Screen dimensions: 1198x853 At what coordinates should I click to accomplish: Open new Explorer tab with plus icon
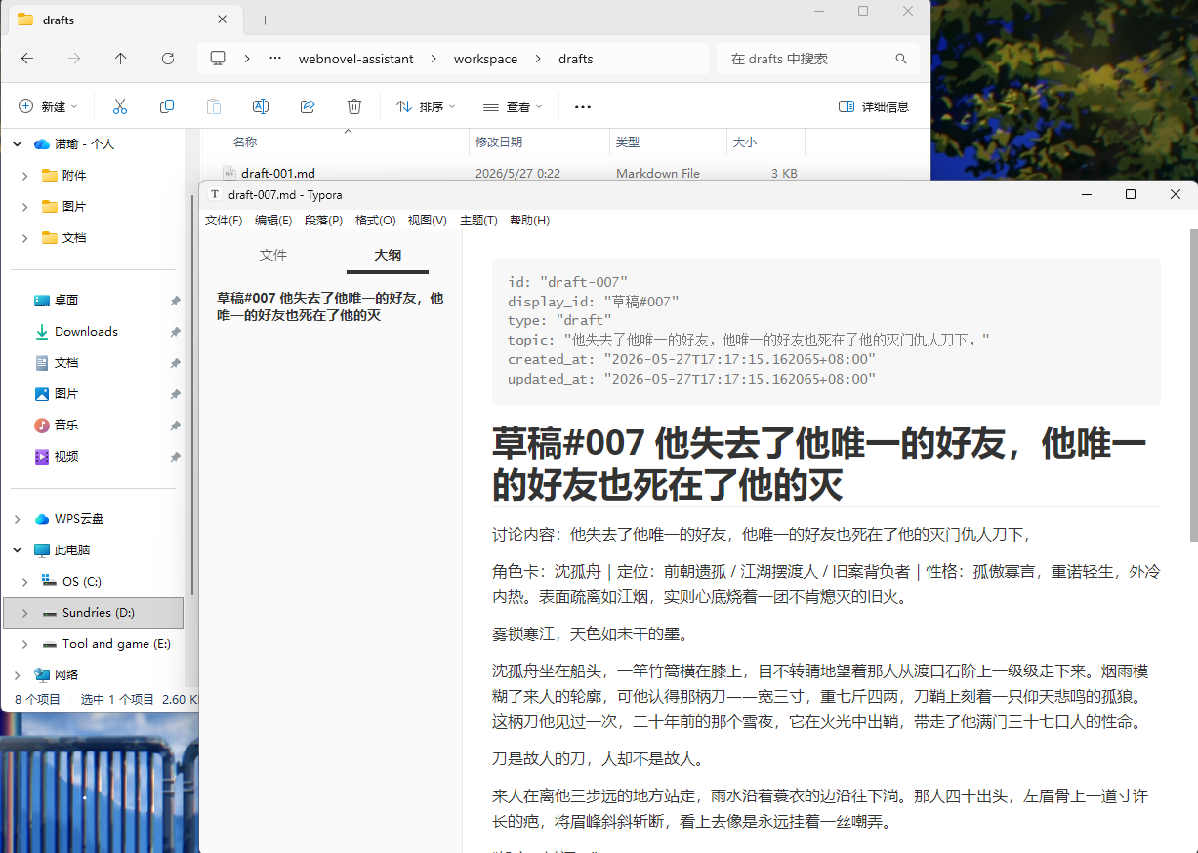click(x=265, y=20)
